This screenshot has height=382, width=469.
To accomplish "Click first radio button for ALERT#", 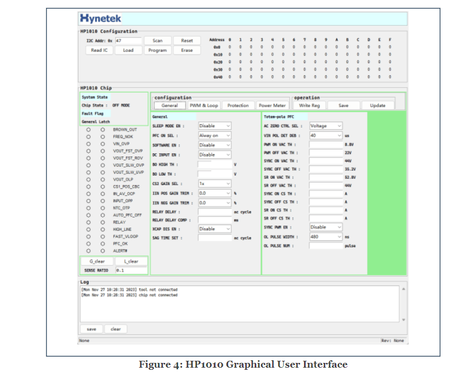I will coord(88,250).
